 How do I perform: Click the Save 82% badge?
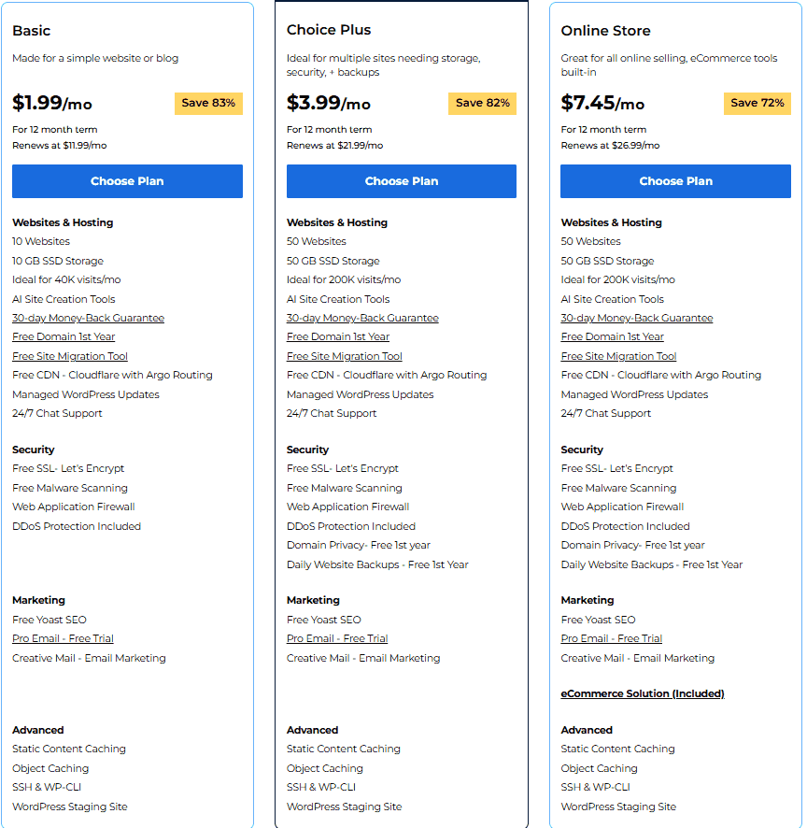click(x=482, y=103)
